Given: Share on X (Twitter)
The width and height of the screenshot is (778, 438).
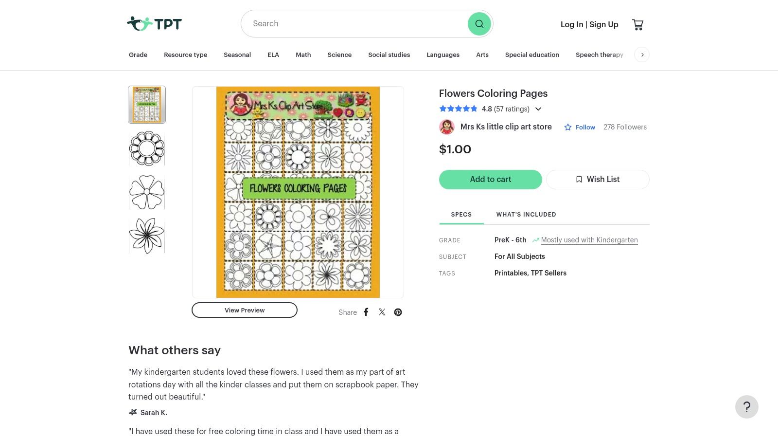Looking at the screenshot, I should [382, 312].
